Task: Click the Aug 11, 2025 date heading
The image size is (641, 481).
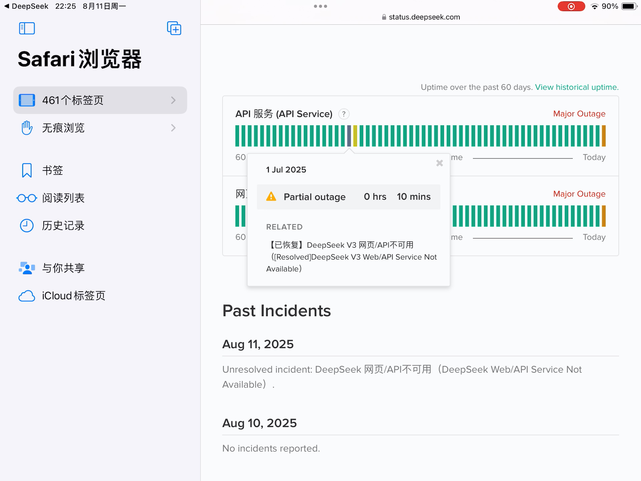Action: [258, 344]
